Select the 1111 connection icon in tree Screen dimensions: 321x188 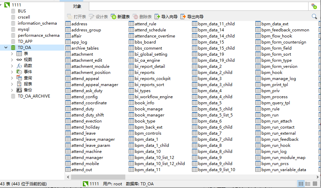[x=7, y=5]
